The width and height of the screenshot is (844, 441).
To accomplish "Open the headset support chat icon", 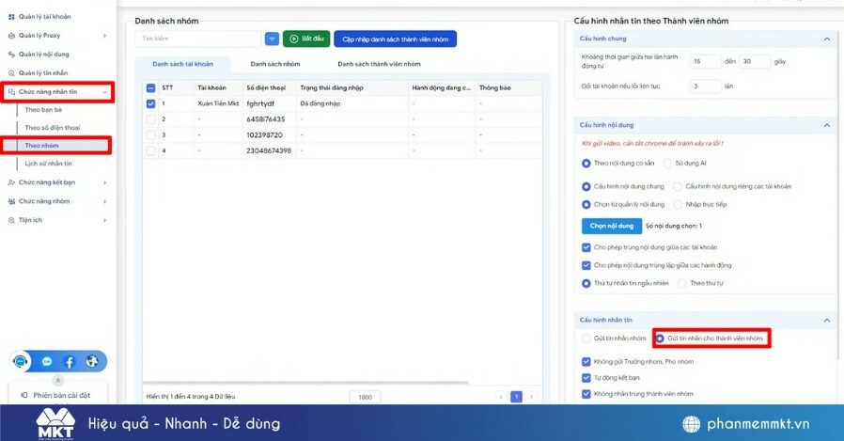I will 21,361.
